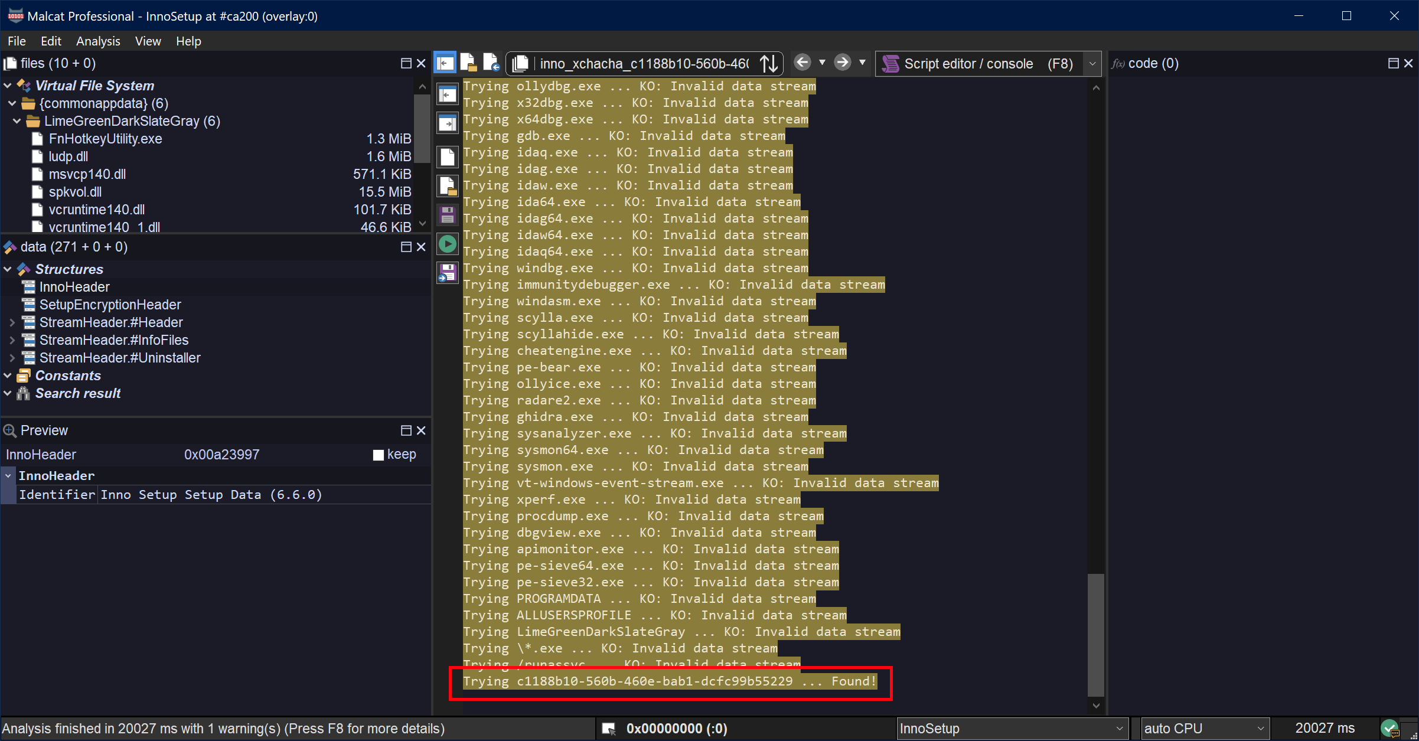The image size is (1419, 741).
Task: Maximize the data panel
Action: tap(406, 247)
